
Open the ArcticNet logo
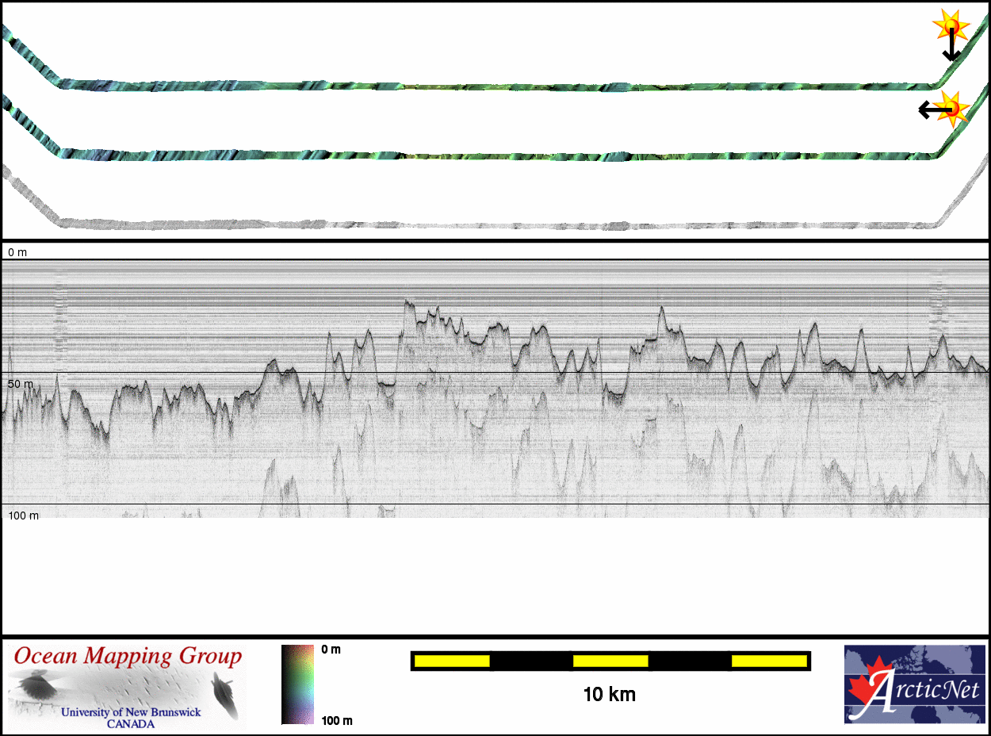[914, 684]
